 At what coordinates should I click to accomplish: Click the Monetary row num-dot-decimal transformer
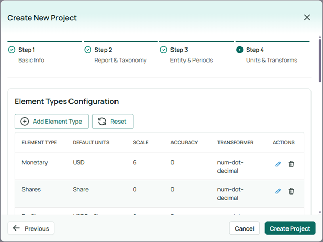coord(230,166)
